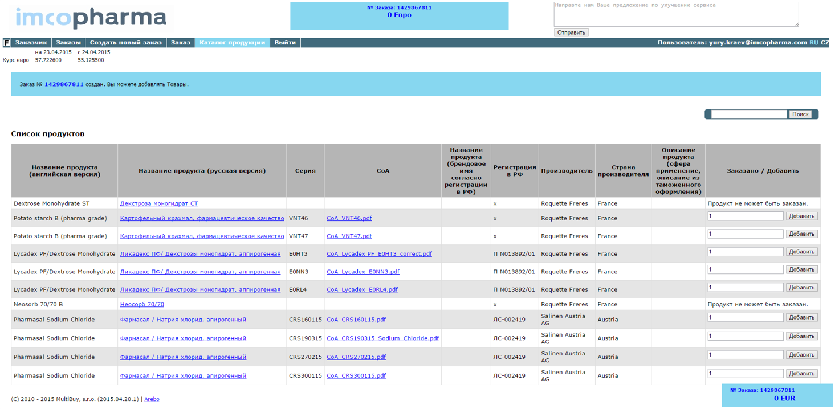The width and height of the screenshot is (835, 409).
Task: Download CoA_CRS190315_Sodium_Chloride.pdf
Action: tap(382, 338)
